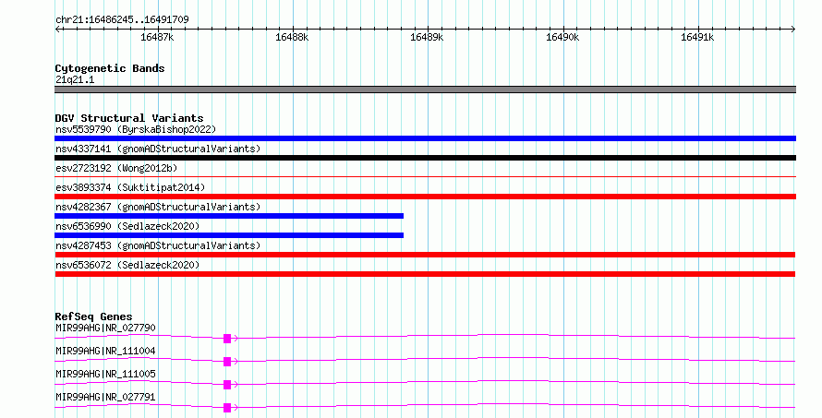Image resolution: width=822 pixels, height=418 pixels.
Task: Open variant esv3893374 (Suktitipat2014) label
Action: [130, 187]
